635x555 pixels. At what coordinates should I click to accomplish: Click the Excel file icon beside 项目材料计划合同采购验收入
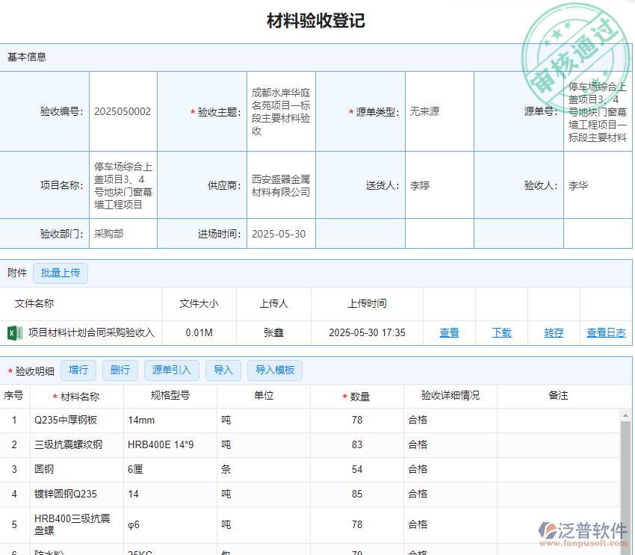15,332
